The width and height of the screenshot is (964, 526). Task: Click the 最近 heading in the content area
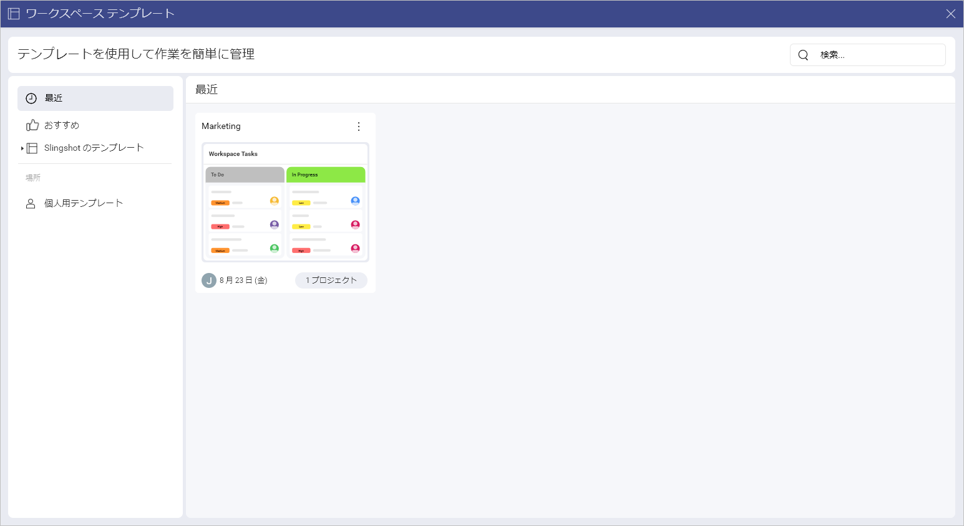(207, 90)
